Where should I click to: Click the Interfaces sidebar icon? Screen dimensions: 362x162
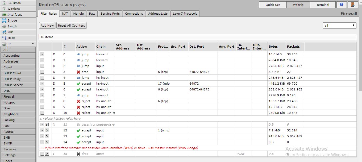point(4,15)
